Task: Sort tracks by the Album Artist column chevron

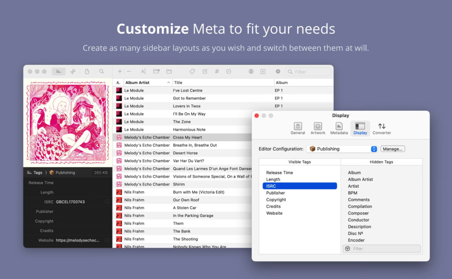Action: pyautogui.click(x=169, y=82)
